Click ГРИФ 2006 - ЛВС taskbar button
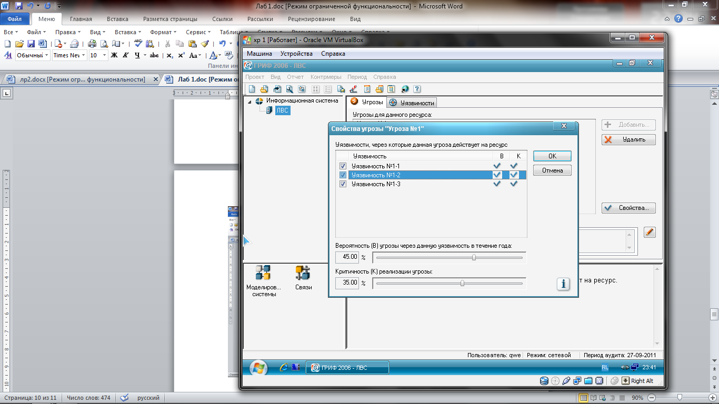719x404 pixels. point(347,368)
